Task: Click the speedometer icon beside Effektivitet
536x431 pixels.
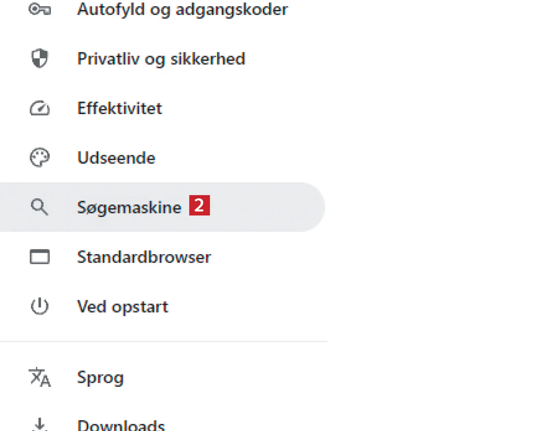Action: pos(39,108)
